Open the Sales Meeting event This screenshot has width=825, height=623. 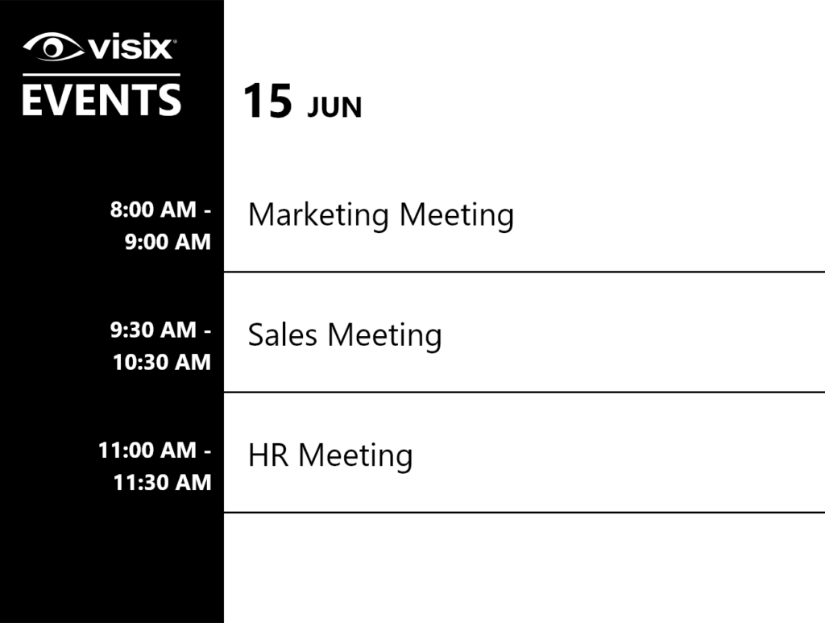tap(344, 335)
